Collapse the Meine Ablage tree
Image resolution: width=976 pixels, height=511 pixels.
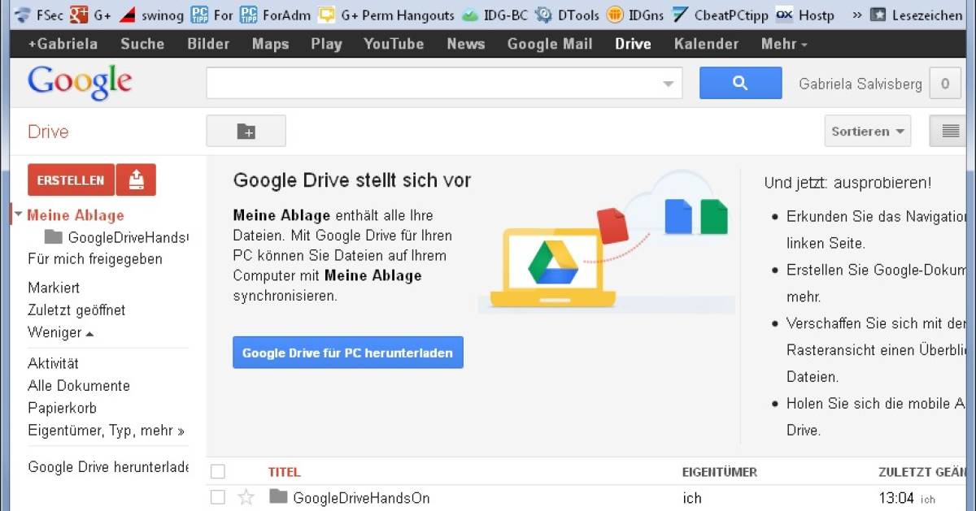click(x=18, y=215)
